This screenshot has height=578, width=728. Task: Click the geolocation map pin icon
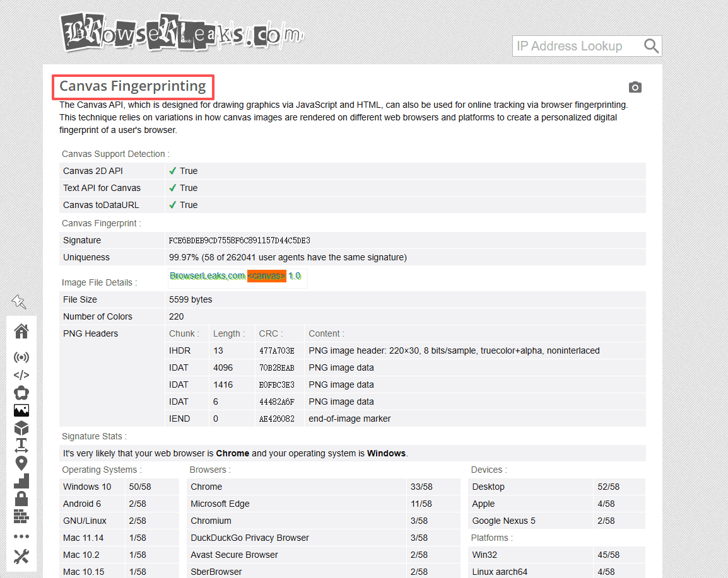(21, 463)
